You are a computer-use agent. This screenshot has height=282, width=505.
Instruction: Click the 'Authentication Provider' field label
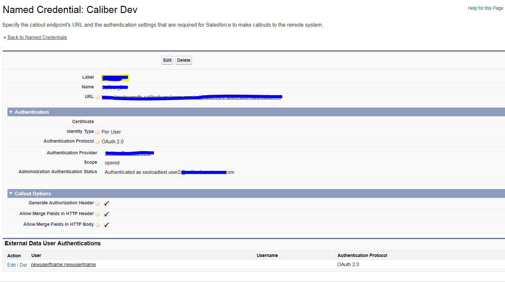pyautogui.click(x=72, y=153)
